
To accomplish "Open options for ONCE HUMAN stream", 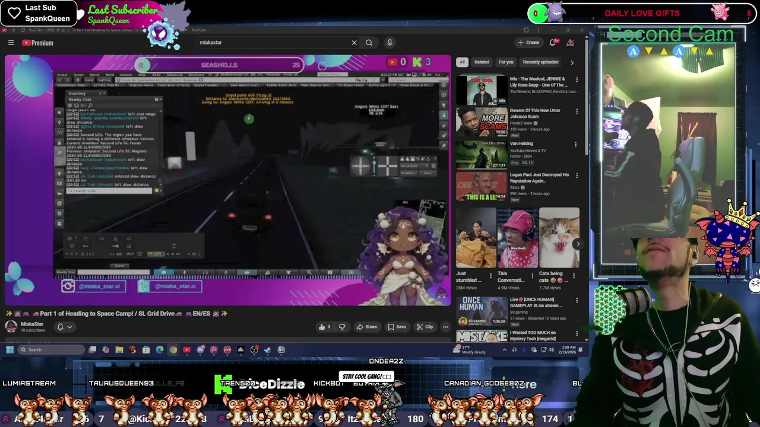I will click(576, 301).
